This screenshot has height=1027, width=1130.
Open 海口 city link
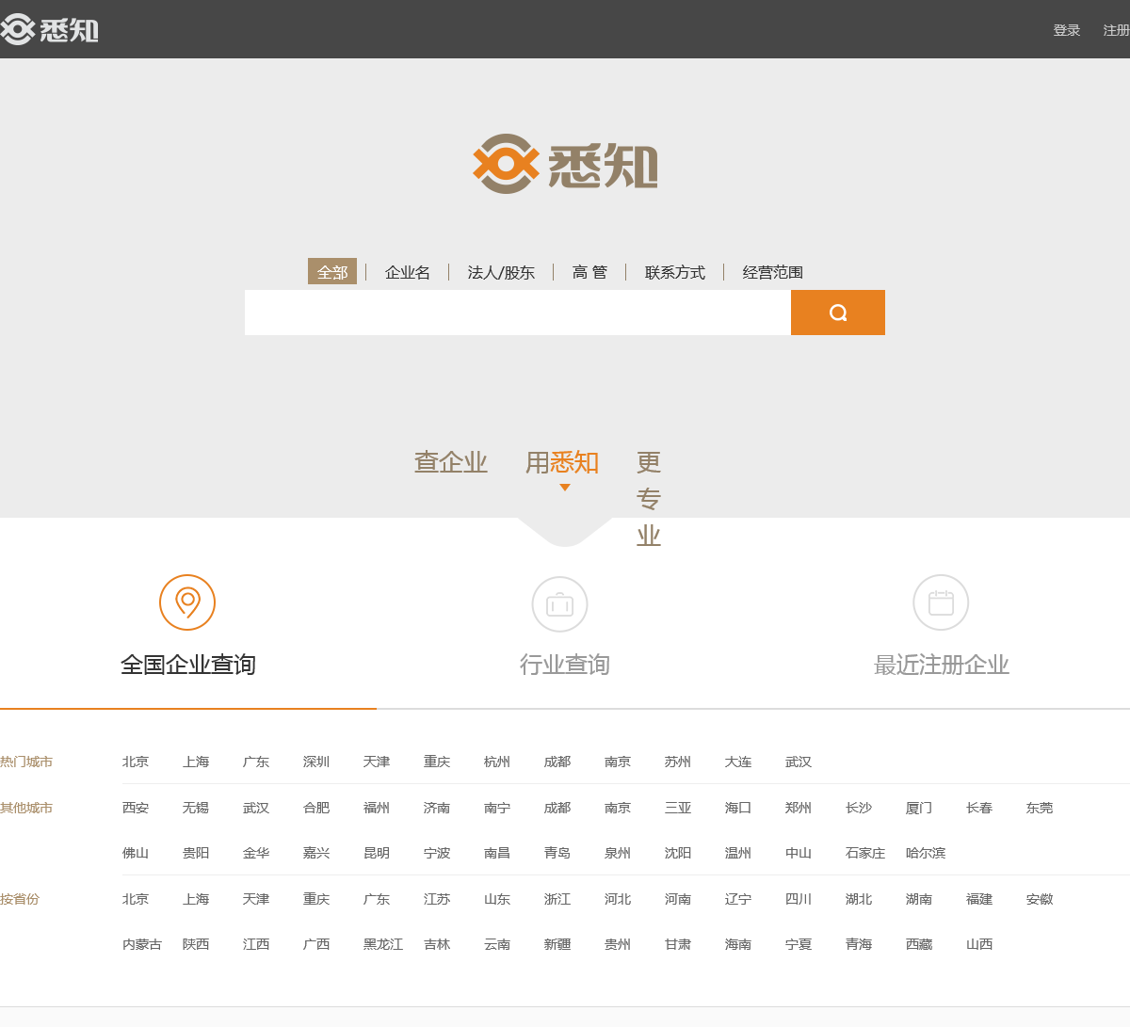(x=738, y=808)
